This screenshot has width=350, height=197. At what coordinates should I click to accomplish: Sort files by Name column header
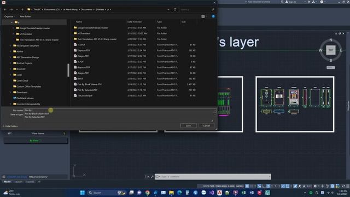[x=79, y=22]
